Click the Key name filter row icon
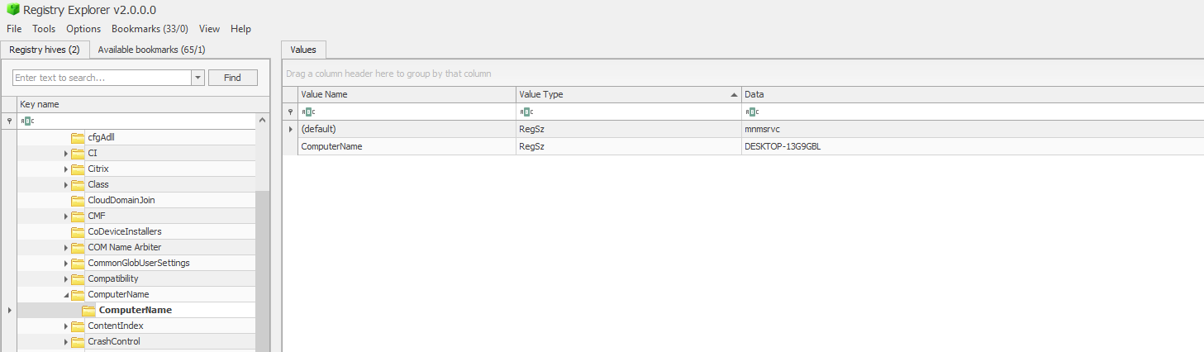This screenshot has width=1204, height=352. point(27,121)
